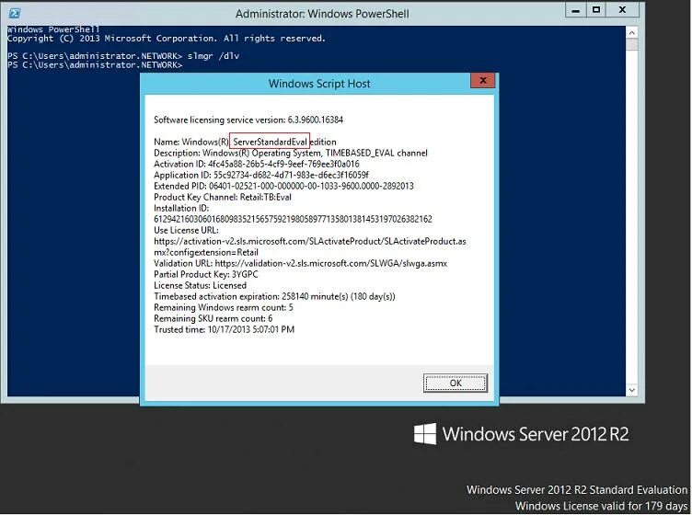
Task: Close the Administrator PowerShell window
Action: 623,10
